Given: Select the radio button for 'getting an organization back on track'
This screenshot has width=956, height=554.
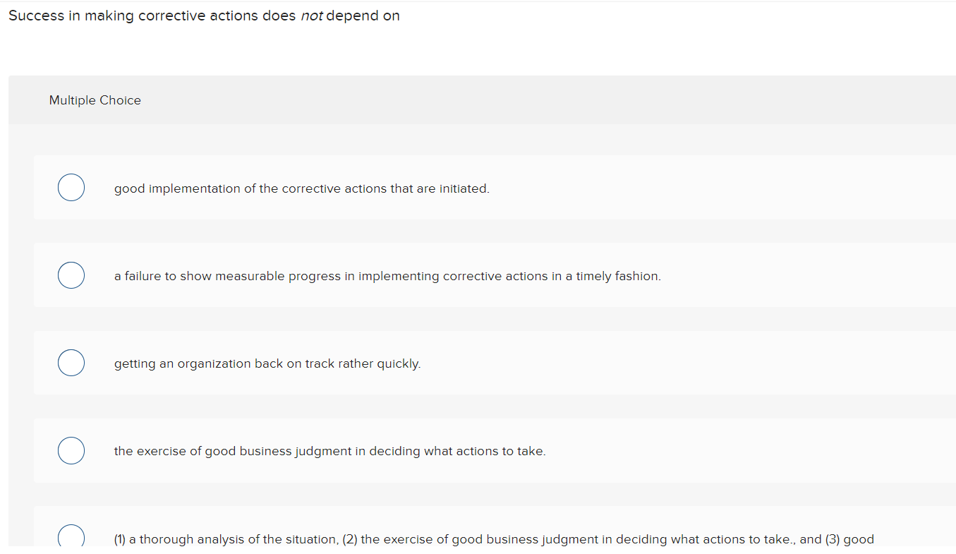Looking at the screenshot, I should (71, 362).
